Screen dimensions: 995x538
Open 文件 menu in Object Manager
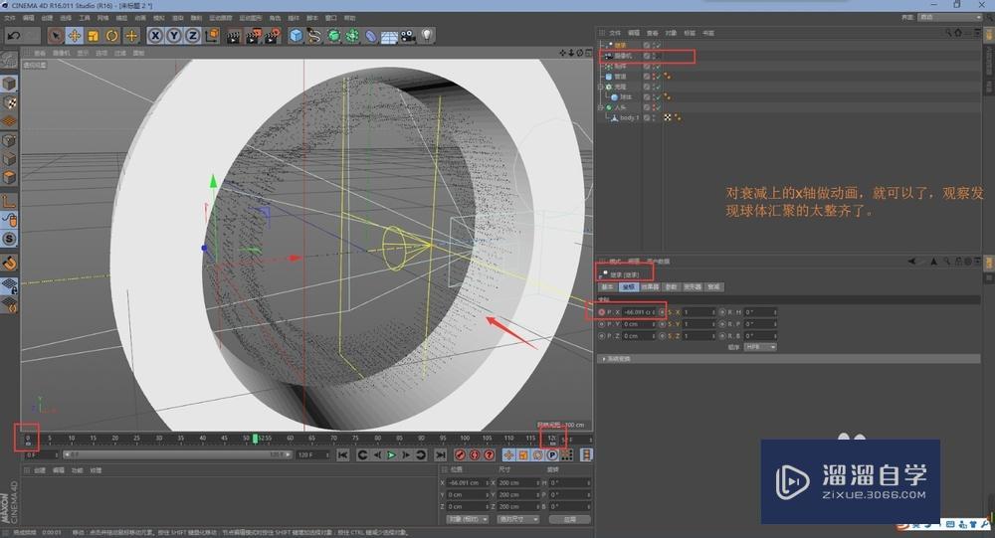click(614, 33)
